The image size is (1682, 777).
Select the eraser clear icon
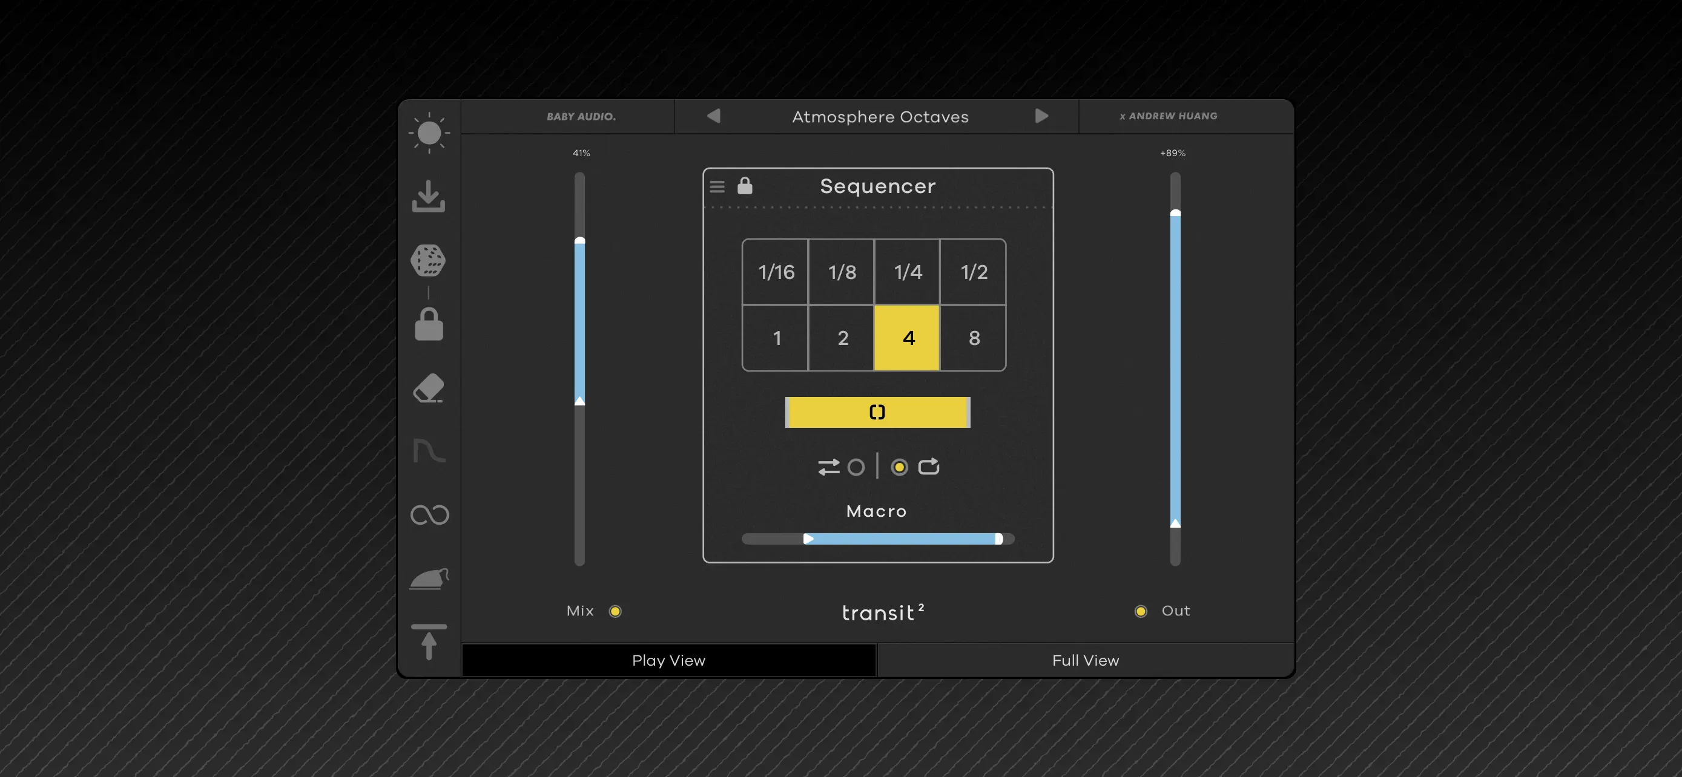(x=429, y=387)
